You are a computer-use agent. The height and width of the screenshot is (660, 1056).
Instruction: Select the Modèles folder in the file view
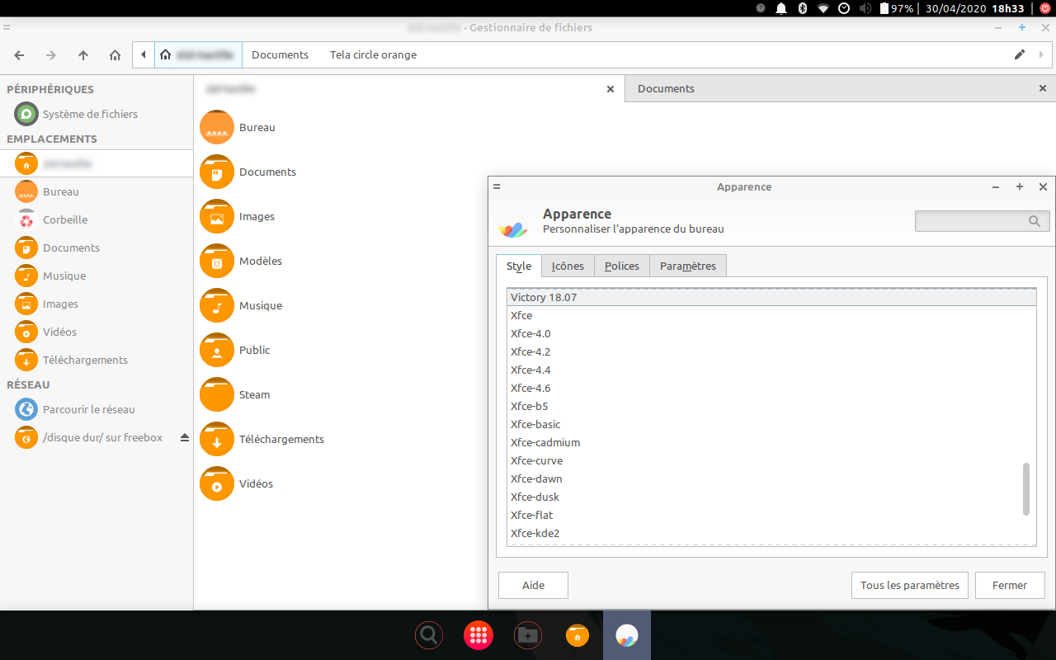point(241,261)
